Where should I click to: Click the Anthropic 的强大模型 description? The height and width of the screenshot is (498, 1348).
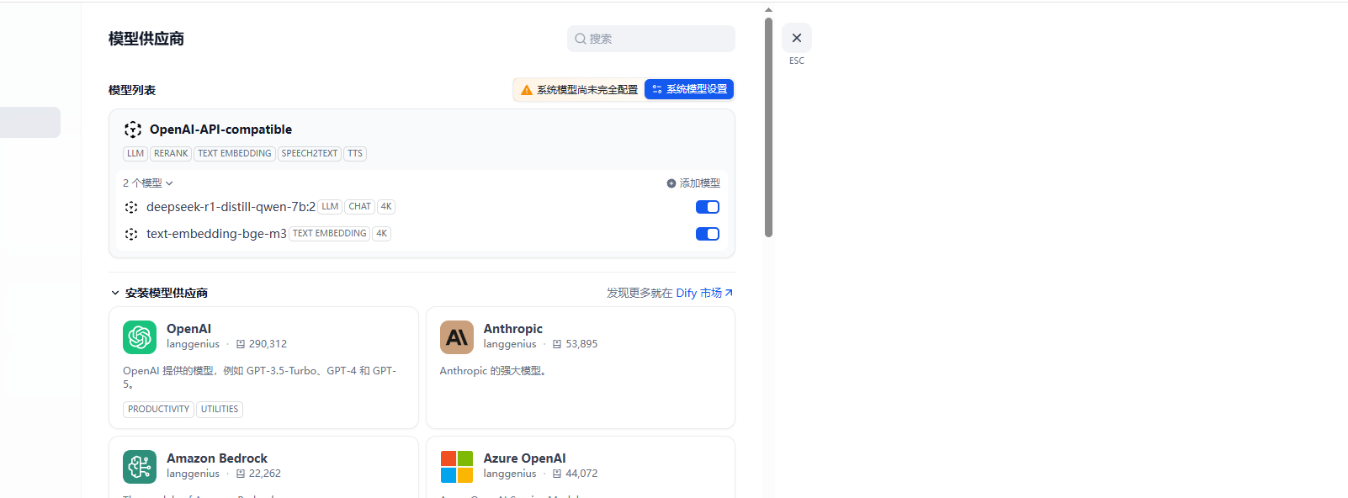point(495,371)
